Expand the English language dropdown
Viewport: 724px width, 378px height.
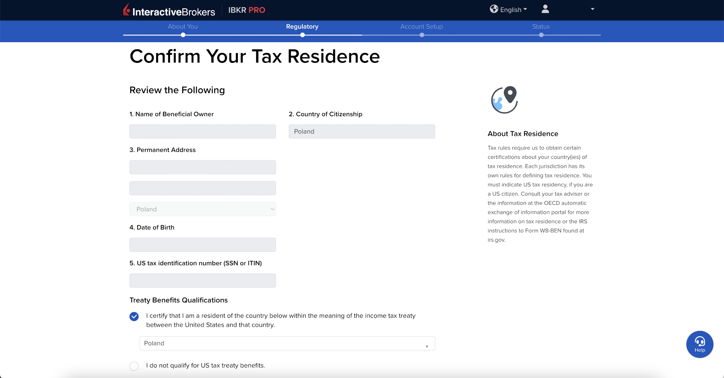514,10
